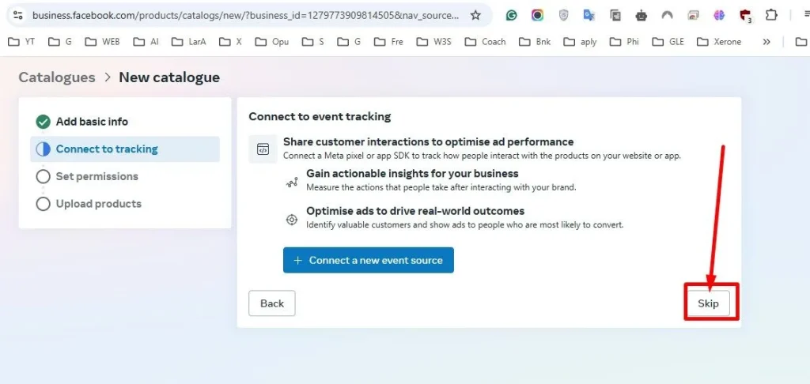Click the plus icon on Connect button
The image size is (810, 384).
pyautogui.click(x=297, y=261)
